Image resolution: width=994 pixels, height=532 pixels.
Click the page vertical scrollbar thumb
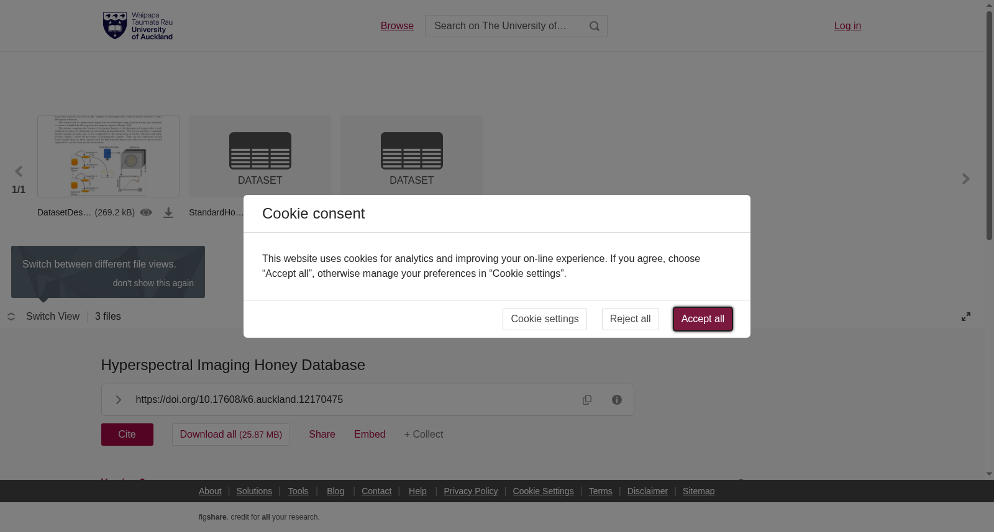point(989,125)
